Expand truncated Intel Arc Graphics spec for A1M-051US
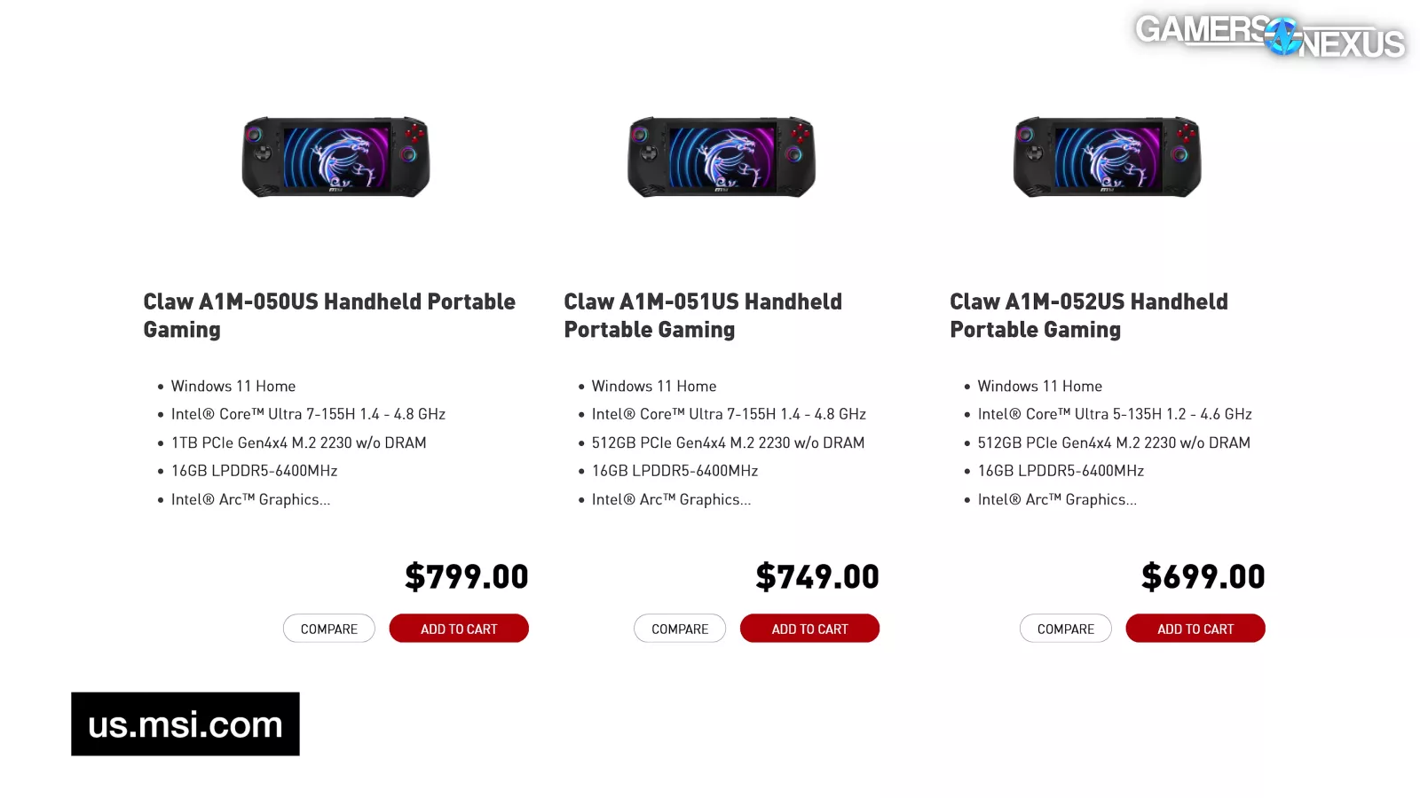1420x798 pixels. [672, 500]
